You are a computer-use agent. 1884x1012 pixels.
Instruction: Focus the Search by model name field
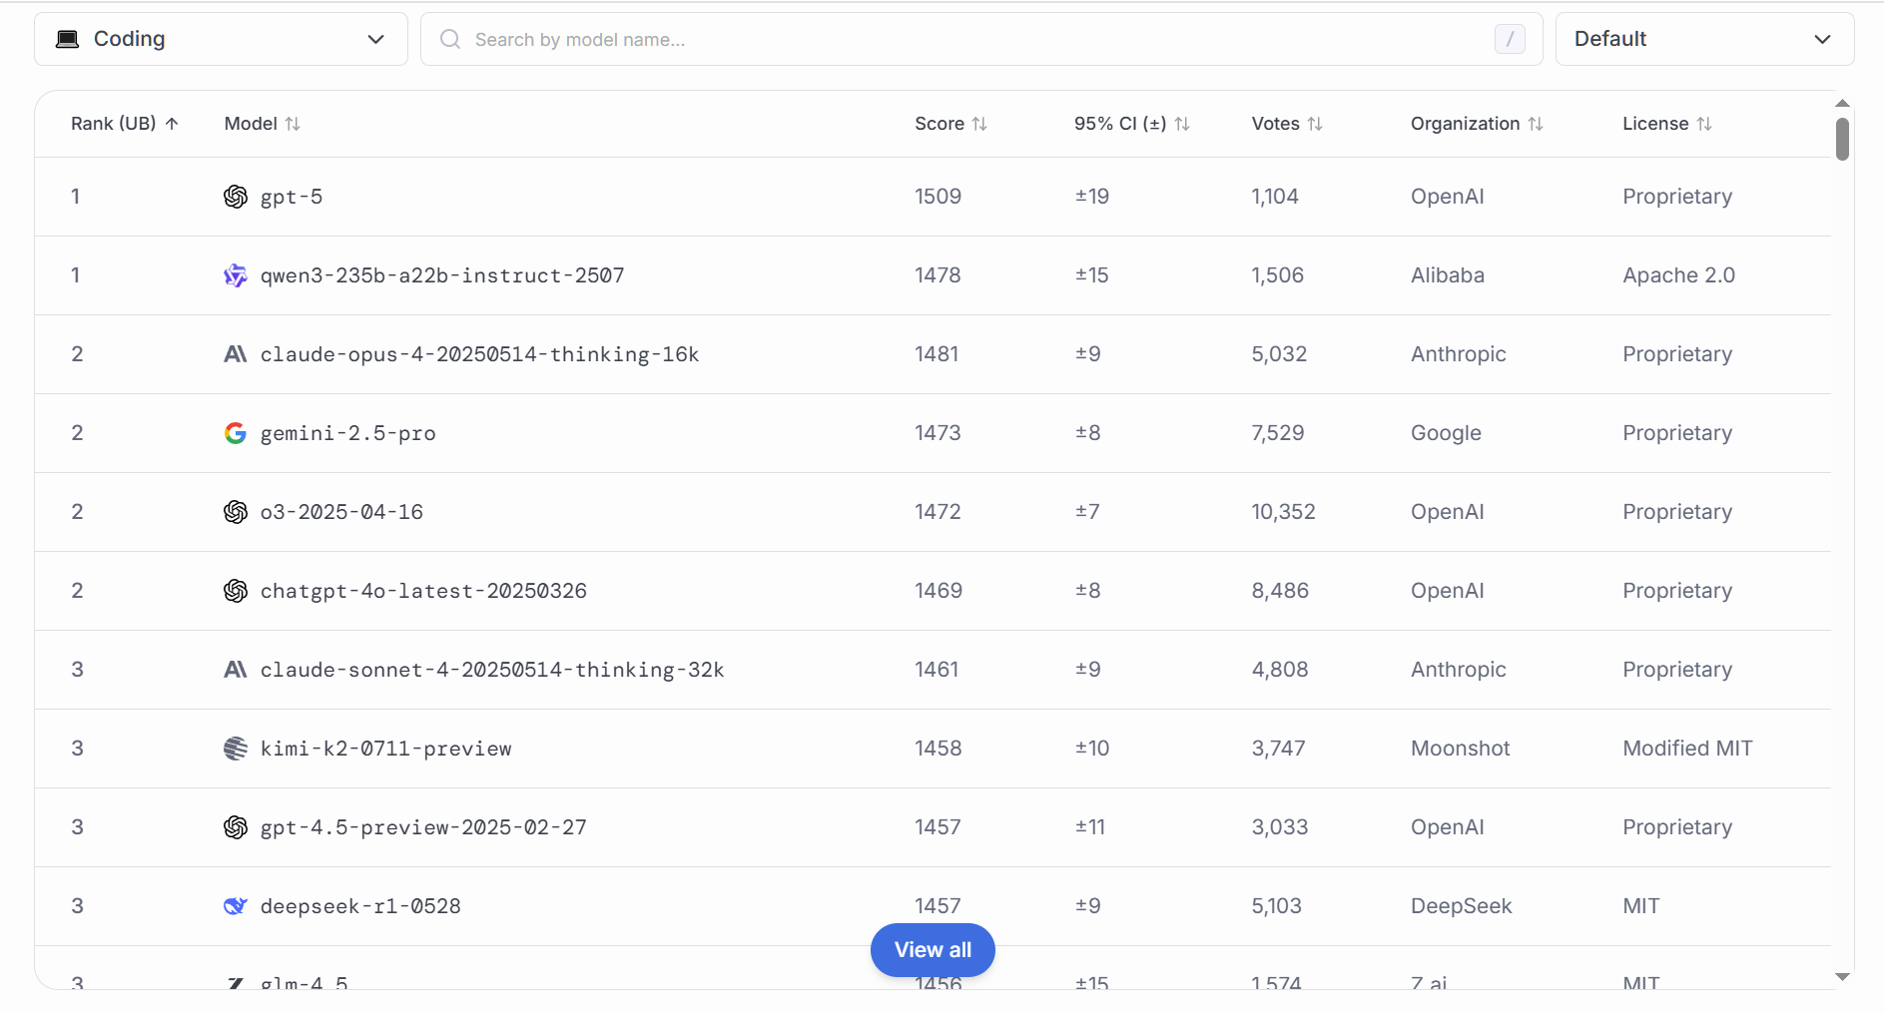[x=981, y=39]
